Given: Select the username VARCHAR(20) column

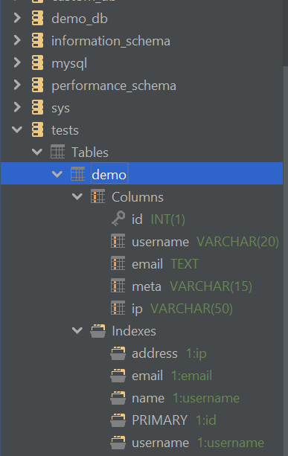Looking at the screenshot, I should click(205, 242).
